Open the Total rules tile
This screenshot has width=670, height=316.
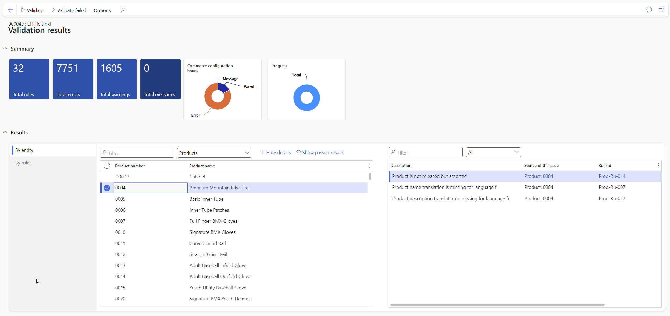point(29,79)
